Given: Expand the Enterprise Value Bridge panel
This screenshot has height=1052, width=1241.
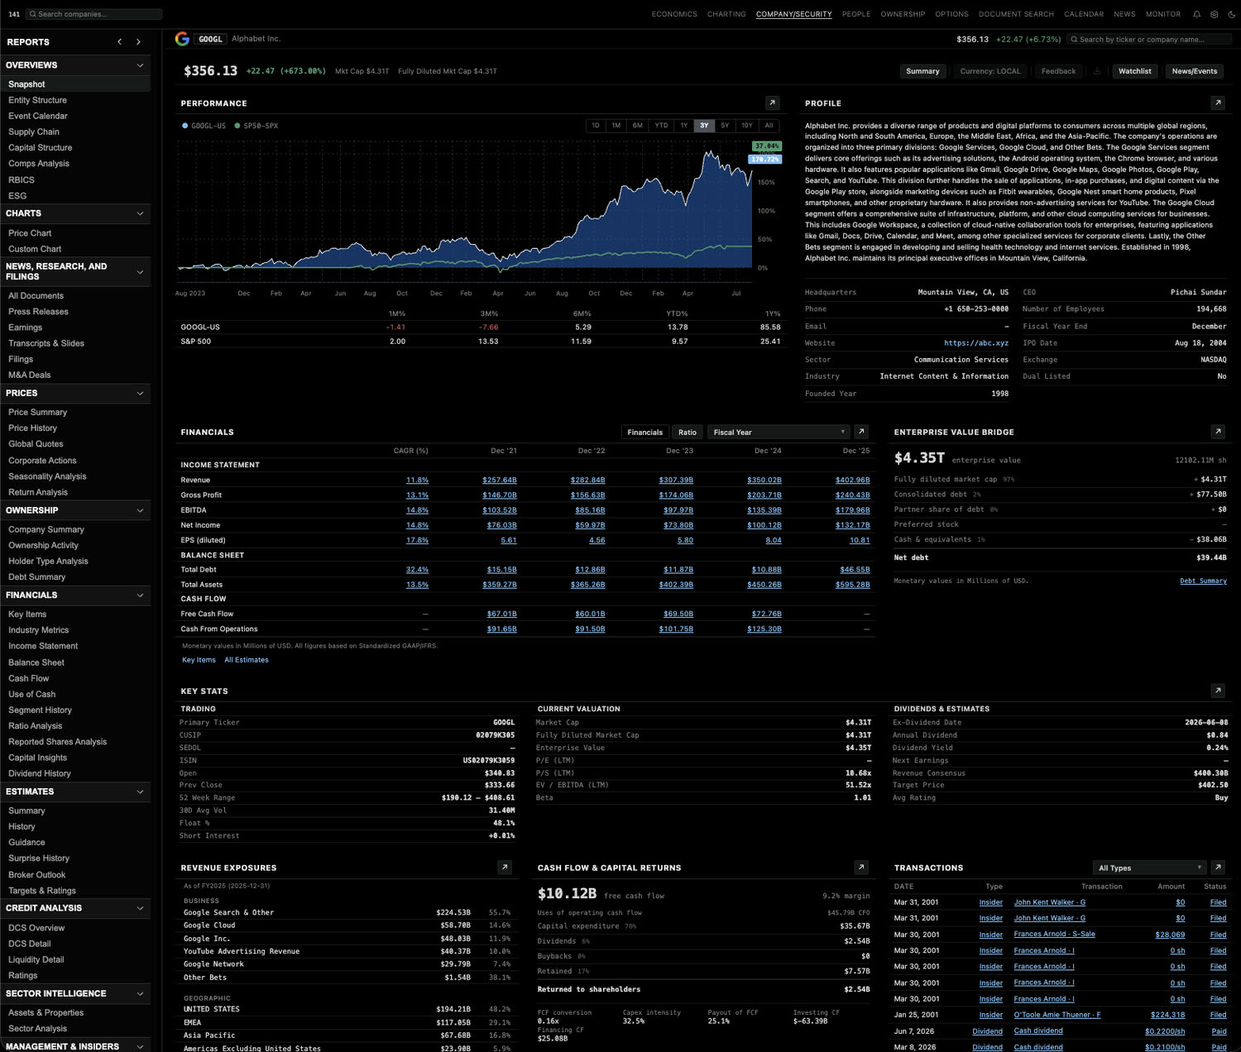Looking at the screenshot, I should [x=1218, y=432].
